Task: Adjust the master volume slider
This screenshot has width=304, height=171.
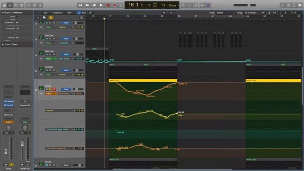Action: tap(245, 5)
